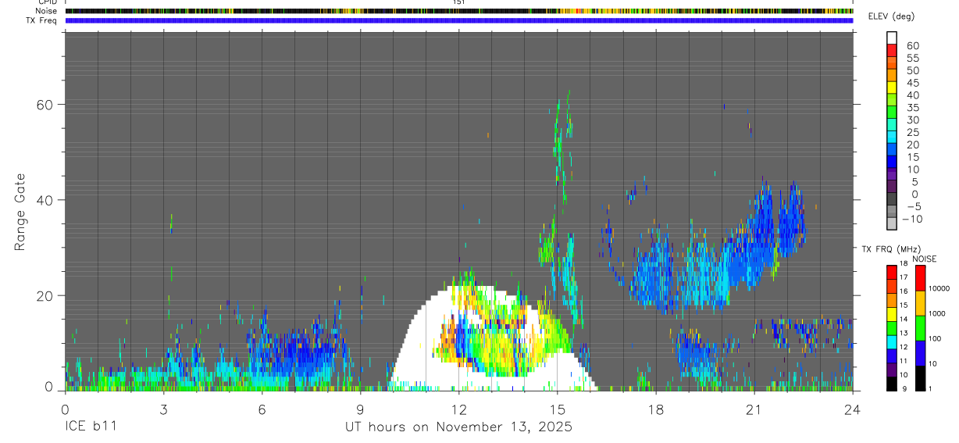Image resolution: width=959 pixels, height=443 pixels.
Task: Click the 'ELEV (deg)' legend title
Action: [891, 16]
